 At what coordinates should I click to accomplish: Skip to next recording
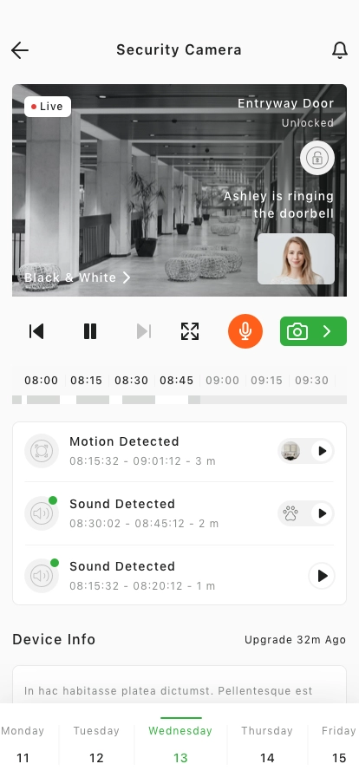point(144,331)
